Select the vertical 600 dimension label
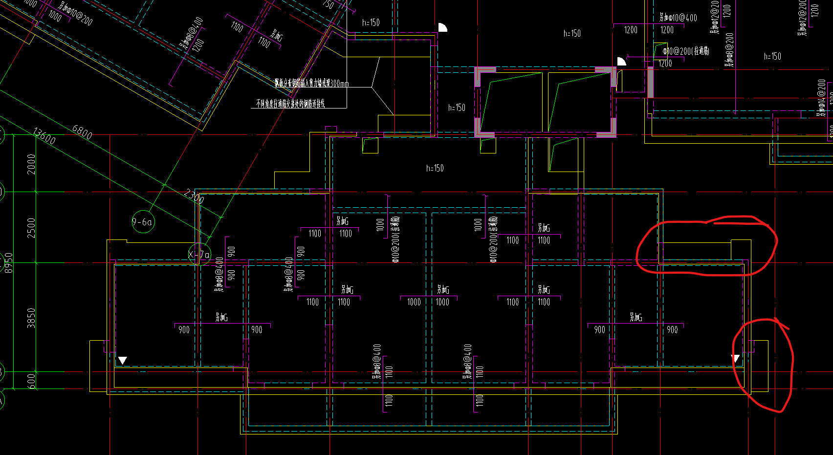Image resolution: width=833 pixels, height=455 pixels. point(31,380)
